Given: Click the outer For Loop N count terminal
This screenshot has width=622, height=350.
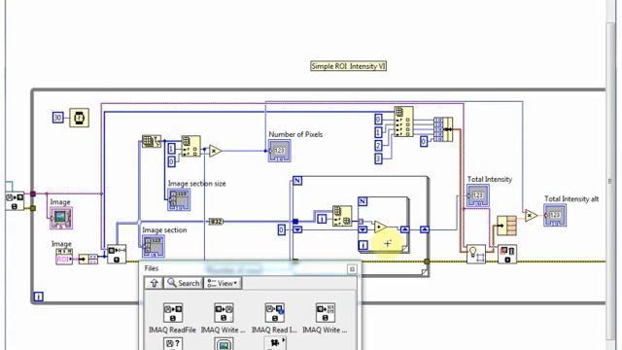Looking at the screenshot, I should coord(297,182).
